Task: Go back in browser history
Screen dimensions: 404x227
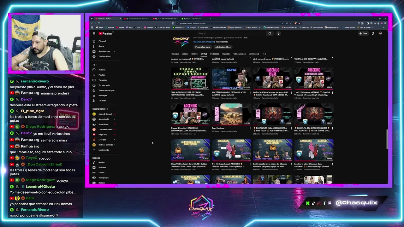Action: (92, 23)
